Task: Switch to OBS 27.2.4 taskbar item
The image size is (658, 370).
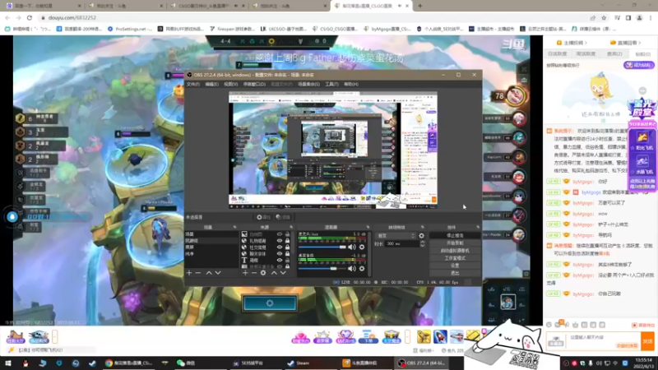Action: click(x=421, y=363)
